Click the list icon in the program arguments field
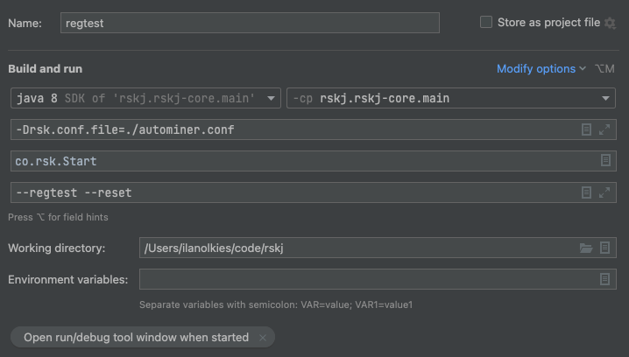The width and height of the screenshot is (629, 357). tap(587, 192)
